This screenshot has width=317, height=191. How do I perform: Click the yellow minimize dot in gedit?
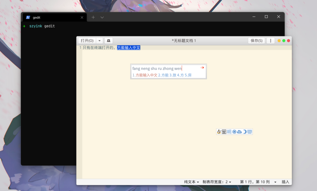coord(279,41)
